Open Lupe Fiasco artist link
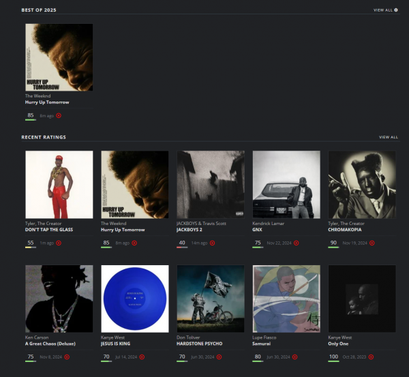The image size is (409, 377). (264, 337)
